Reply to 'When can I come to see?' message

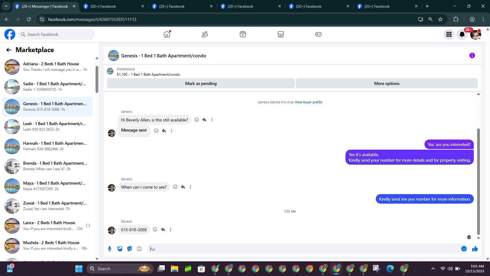183,187
